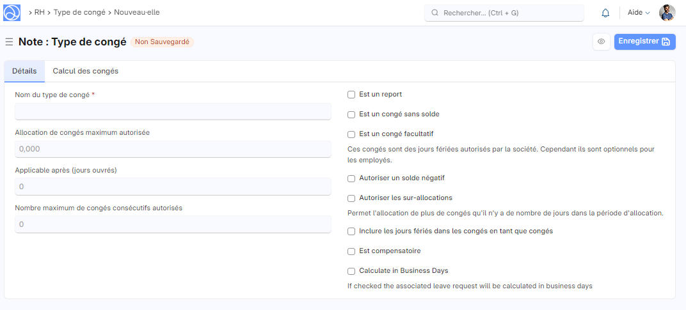Viewport: 686px width, 310px height.
Task: Click the 'Applicable après (jours ouvrés)' input
Action: [x=173, y=187]
